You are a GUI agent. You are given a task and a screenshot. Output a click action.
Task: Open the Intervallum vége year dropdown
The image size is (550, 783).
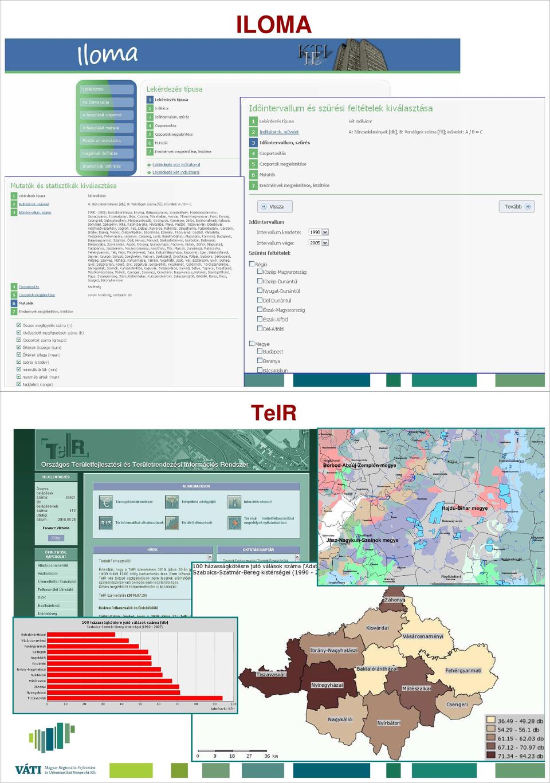click(318, 243)
